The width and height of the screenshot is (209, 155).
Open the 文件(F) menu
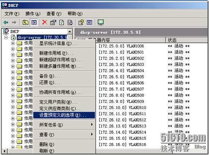point(12,14)
